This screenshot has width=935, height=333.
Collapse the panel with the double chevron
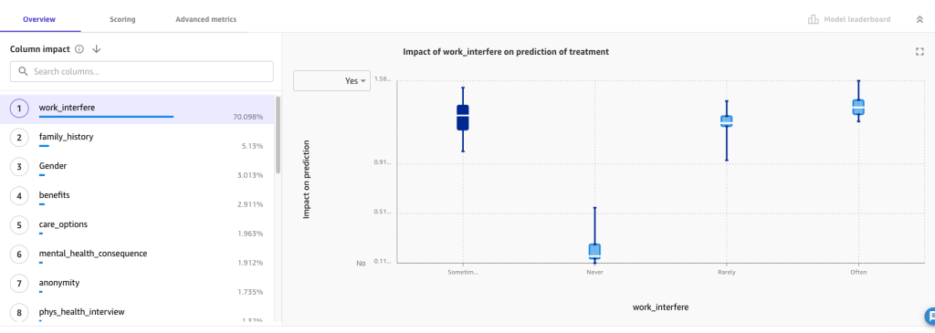click(919, 20)
